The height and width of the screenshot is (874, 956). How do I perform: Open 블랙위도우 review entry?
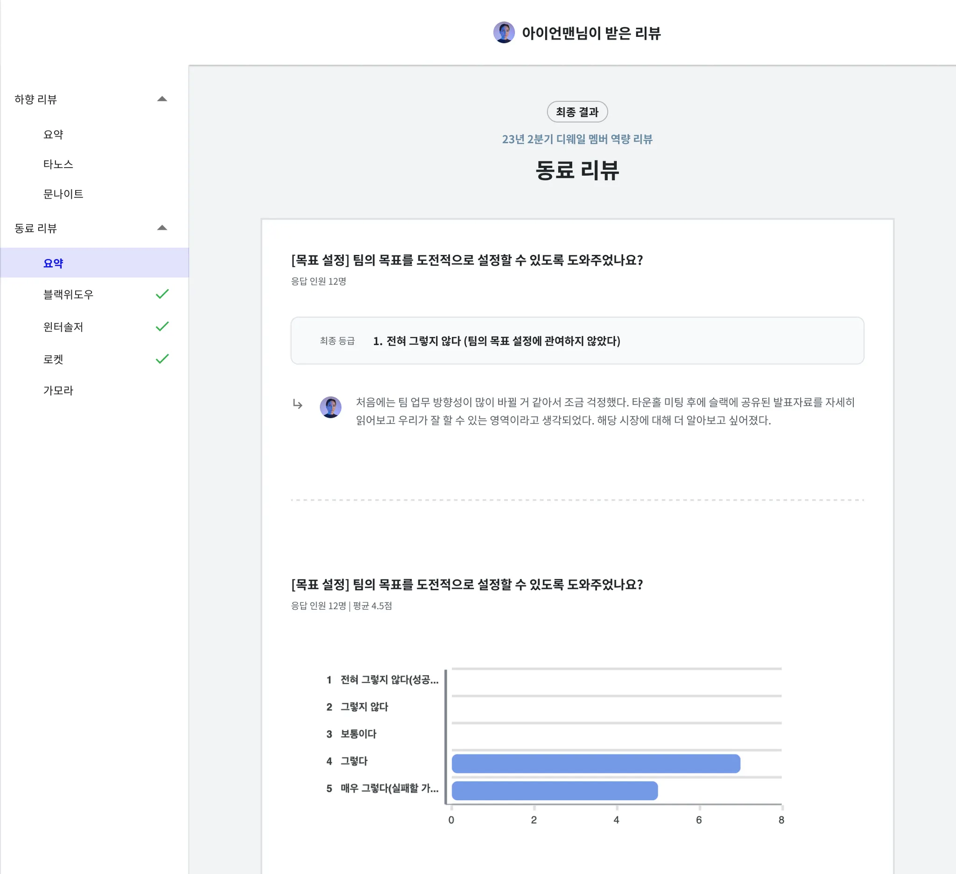pyautogui.click(x=68, y=294)
